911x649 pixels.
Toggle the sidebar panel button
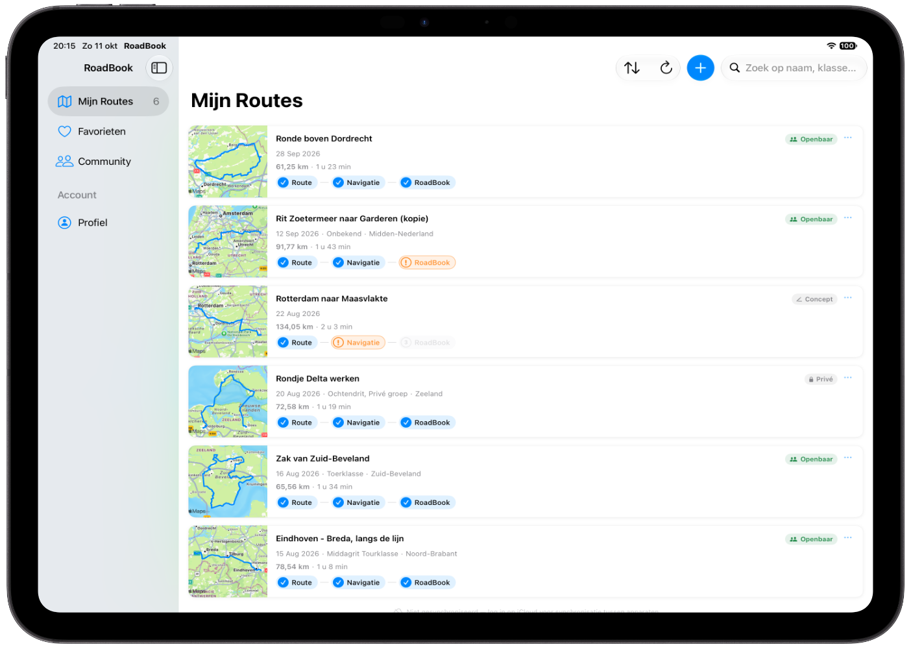pyautogui.click(x=159, y=67)
